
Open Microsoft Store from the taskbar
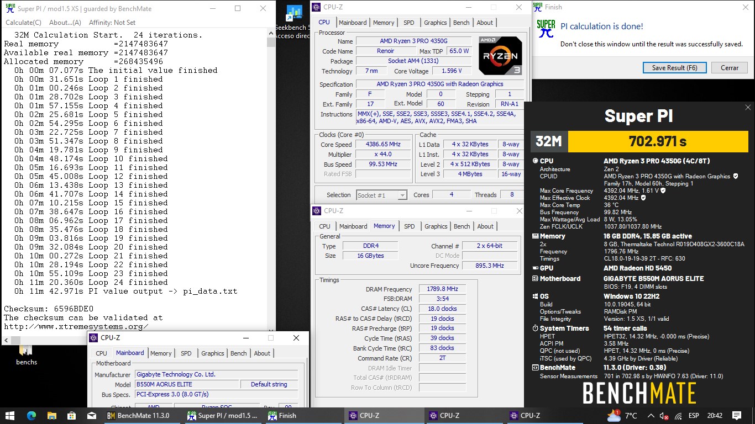72,416
